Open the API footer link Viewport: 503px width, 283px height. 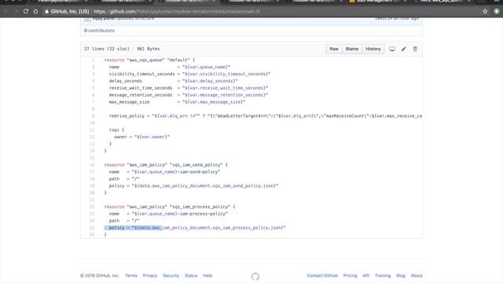366,276
